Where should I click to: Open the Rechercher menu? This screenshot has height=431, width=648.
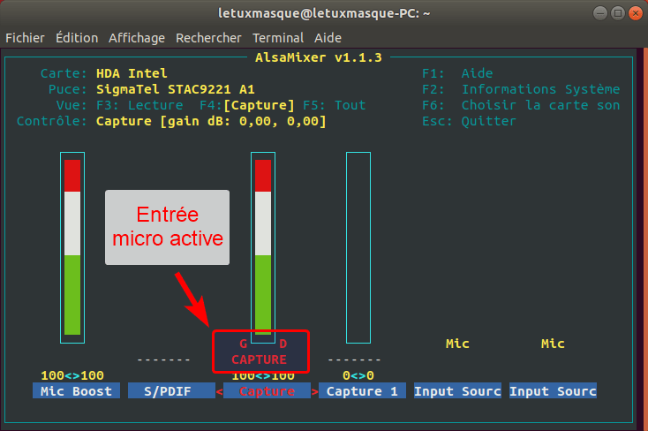[x=208, y=38]
